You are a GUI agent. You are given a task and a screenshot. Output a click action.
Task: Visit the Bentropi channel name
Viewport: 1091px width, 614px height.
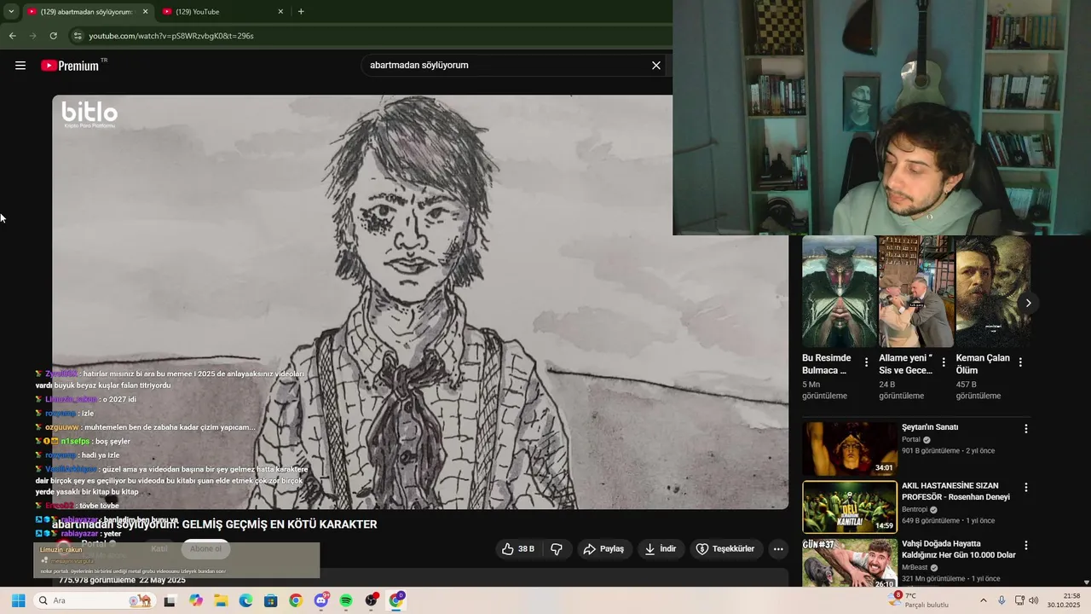point(915,509)
